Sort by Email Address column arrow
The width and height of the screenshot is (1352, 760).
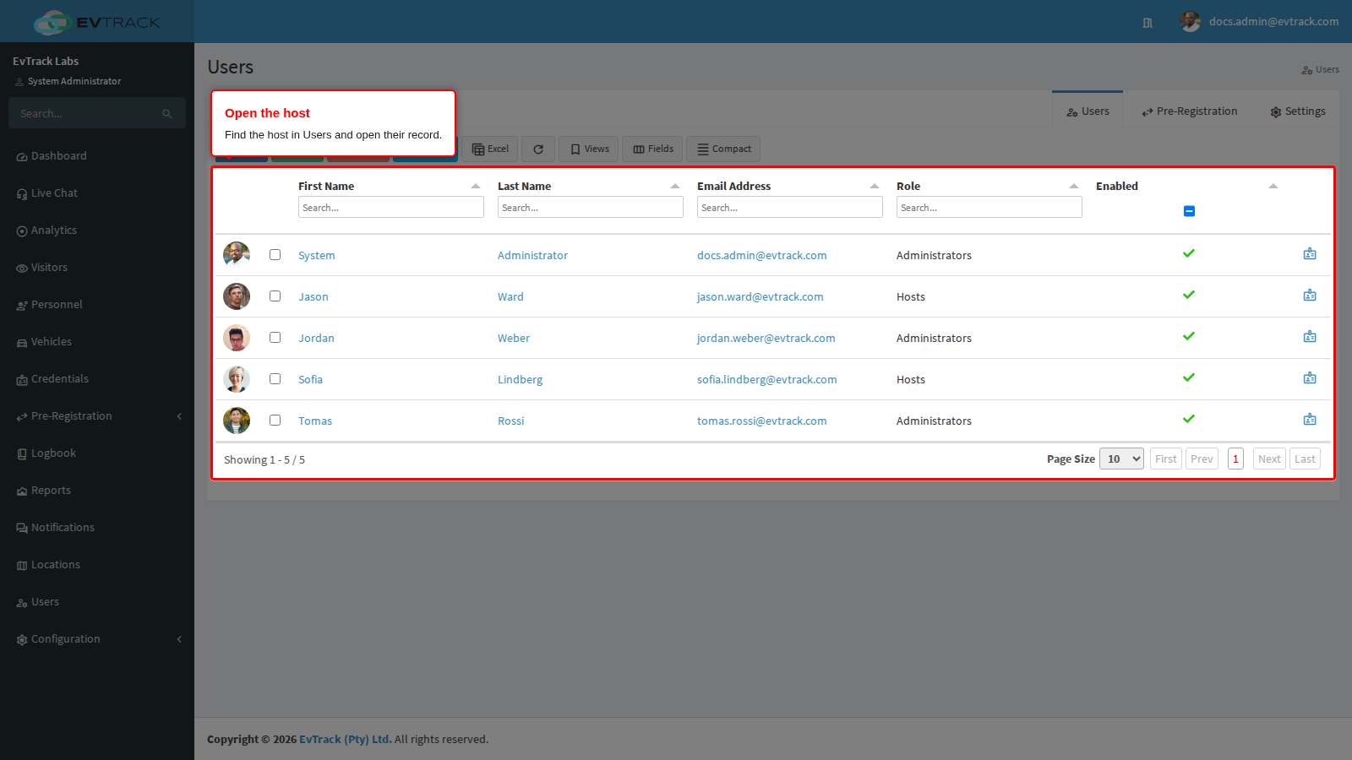[875, 186]
